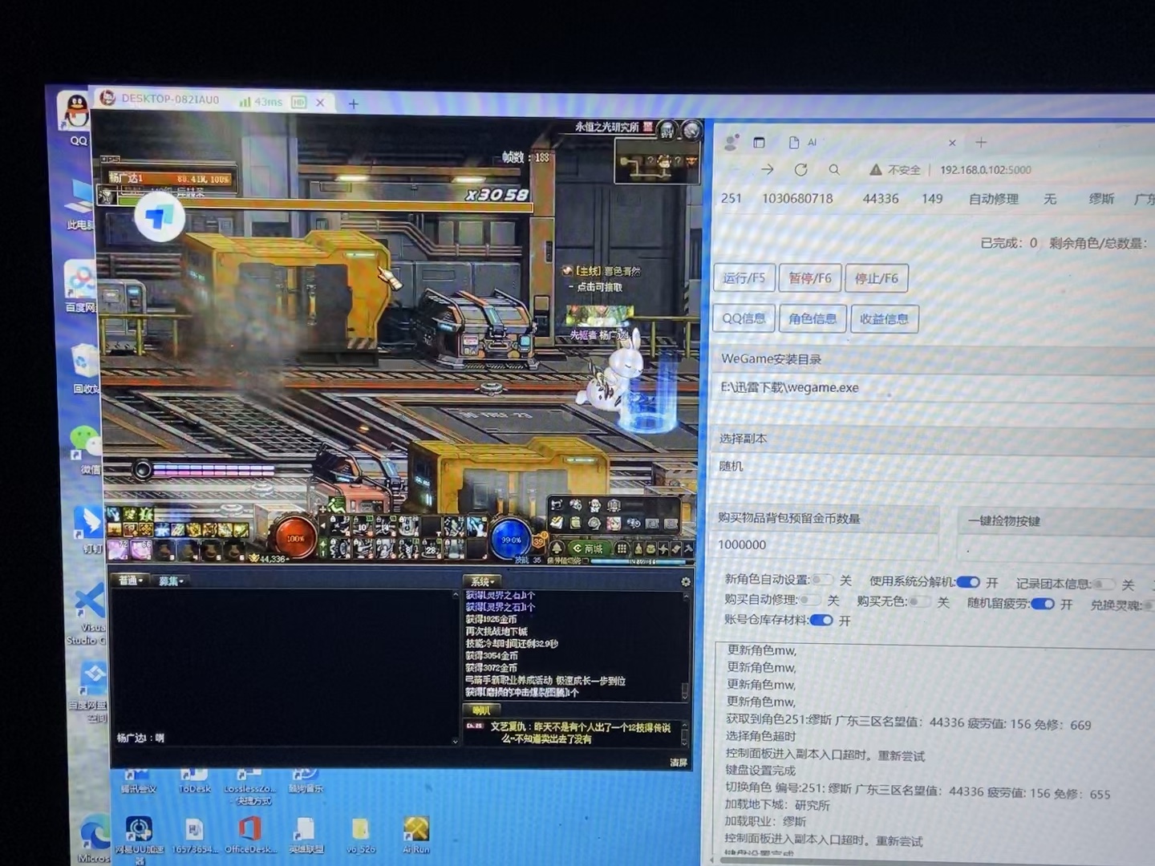Click the 自动修理 cell in the table row

(994, 199)
